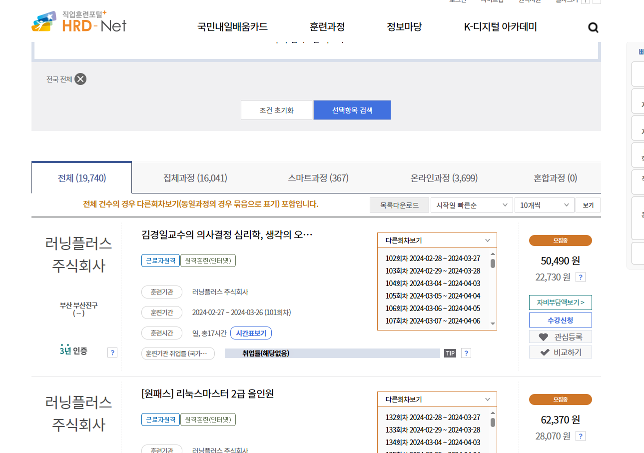Remove the 전국 전체 filter tag
This screenshot has width=644, height=453.
point(80,79)
